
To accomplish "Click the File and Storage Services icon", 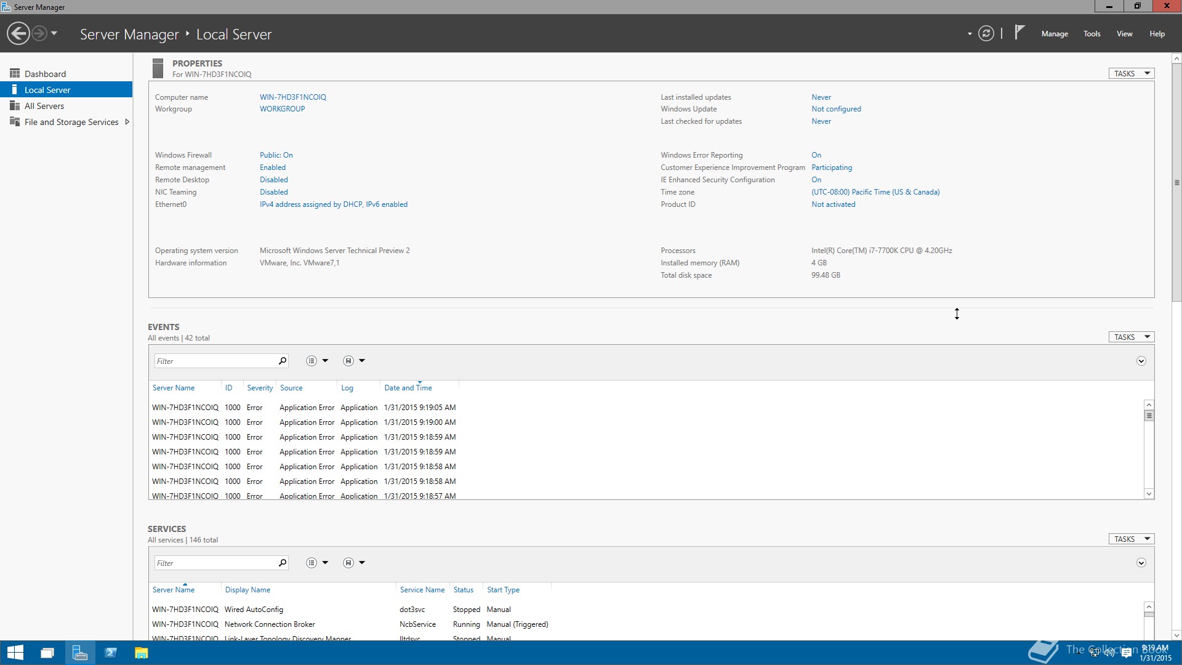I will (15, 121).
